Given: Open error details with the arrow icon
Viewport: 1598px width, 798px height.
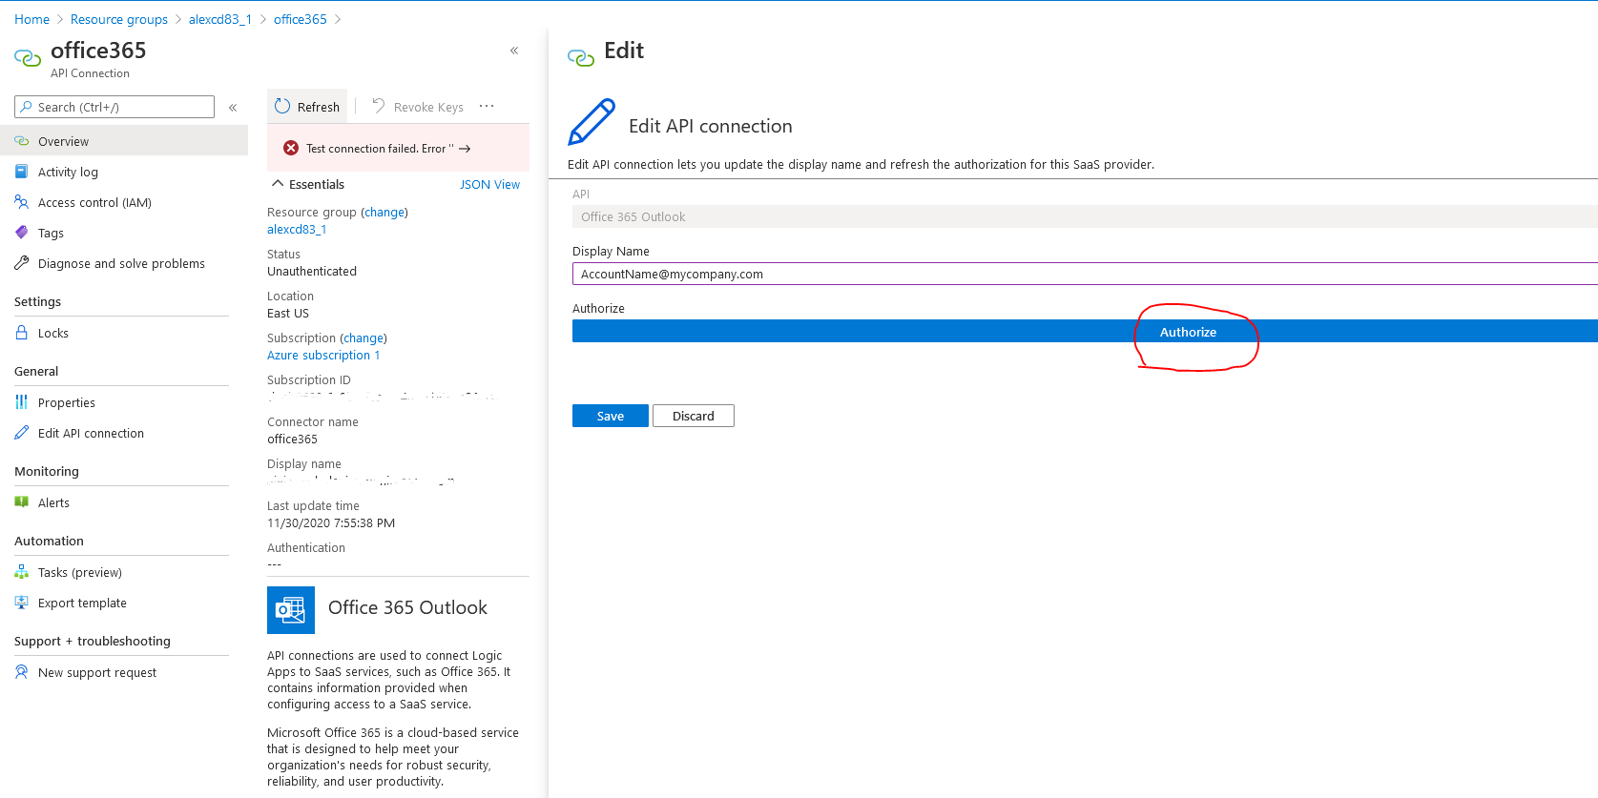Looking at the screenshot, I should [465, 149].
